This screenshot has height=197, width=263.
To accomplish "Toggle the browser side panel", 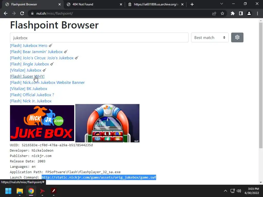I will [x=241, y=13].
